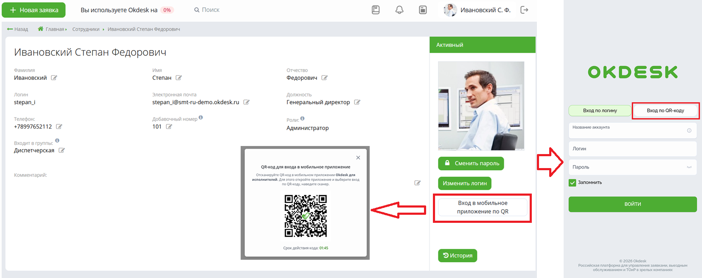Click the Сменить пароль button
The image size is (702, 278).
(x=471, y=163)
